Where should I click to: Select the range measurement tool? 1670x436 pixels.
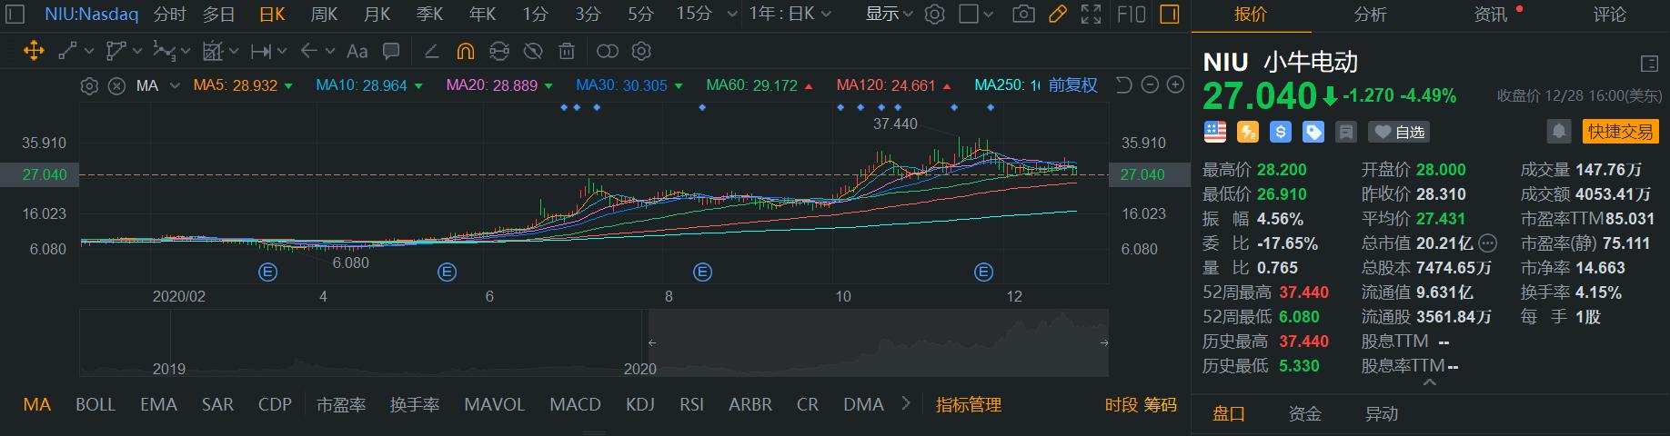[x=261, y=51]
